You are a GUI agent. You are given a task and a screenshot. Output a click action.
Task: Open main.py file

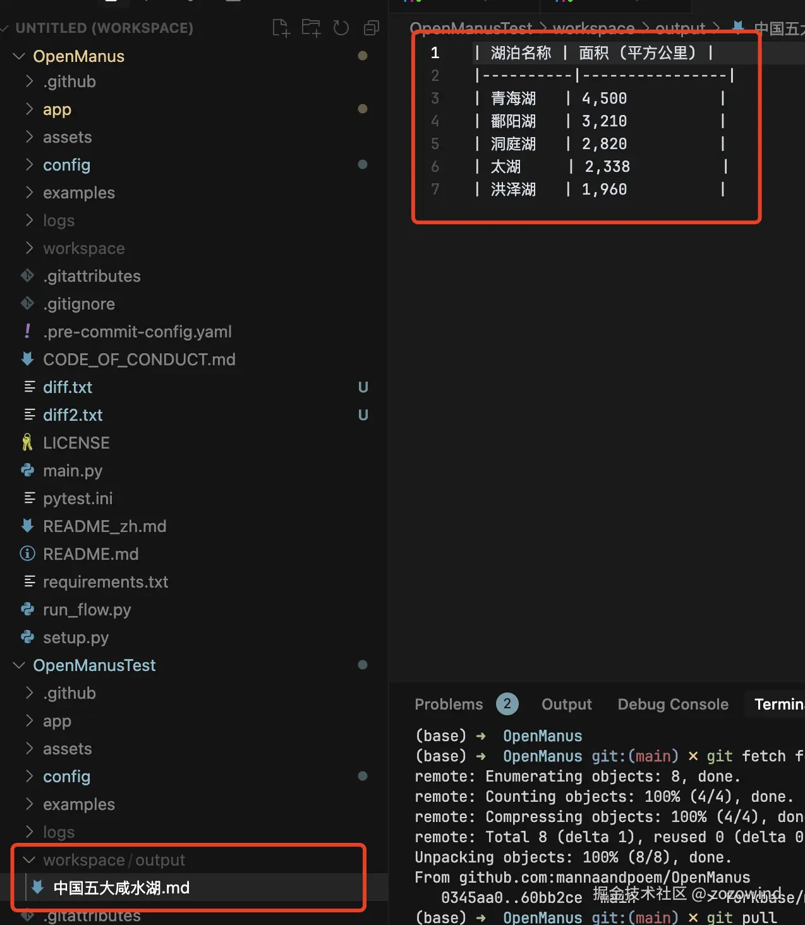click(x=73, y=470)
